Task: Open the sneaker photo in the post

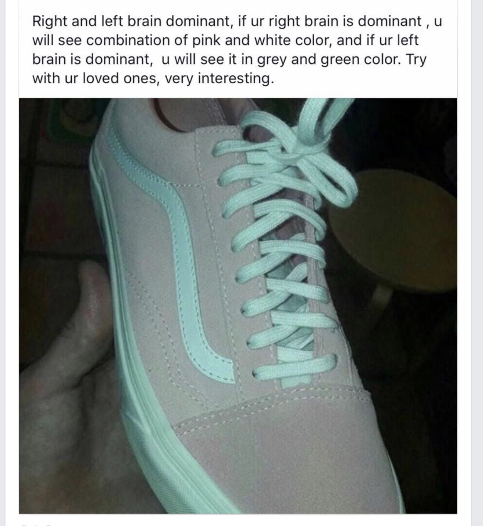Action: pos(238,306)
